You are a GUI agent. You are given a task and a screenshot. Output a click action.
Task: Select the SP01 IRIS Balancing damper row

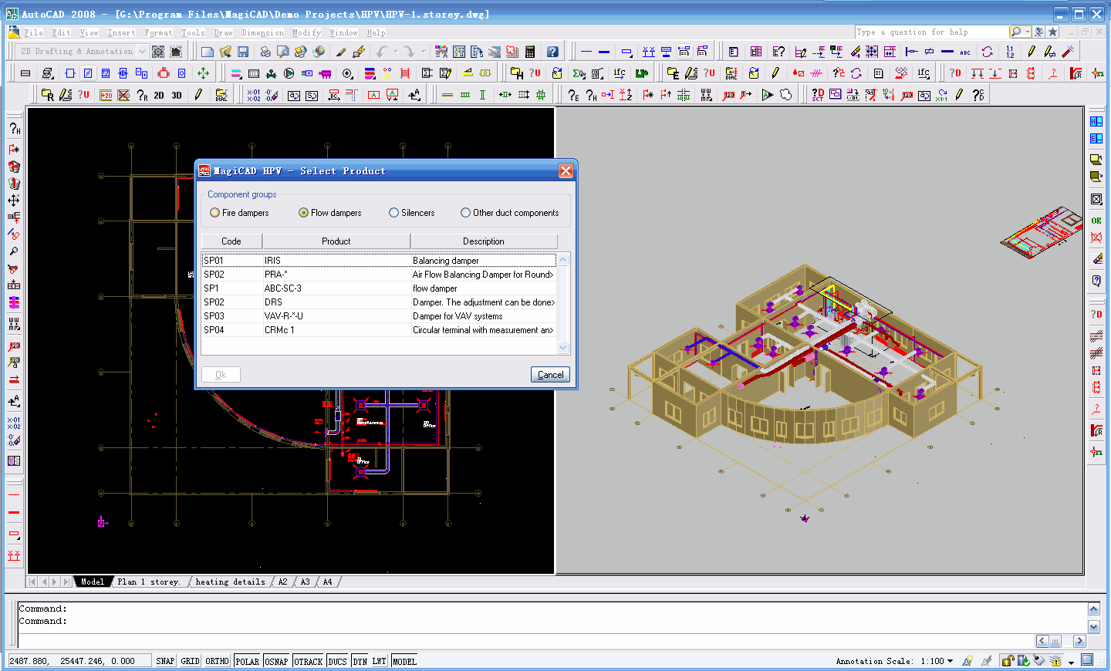(x=379, y=261)
